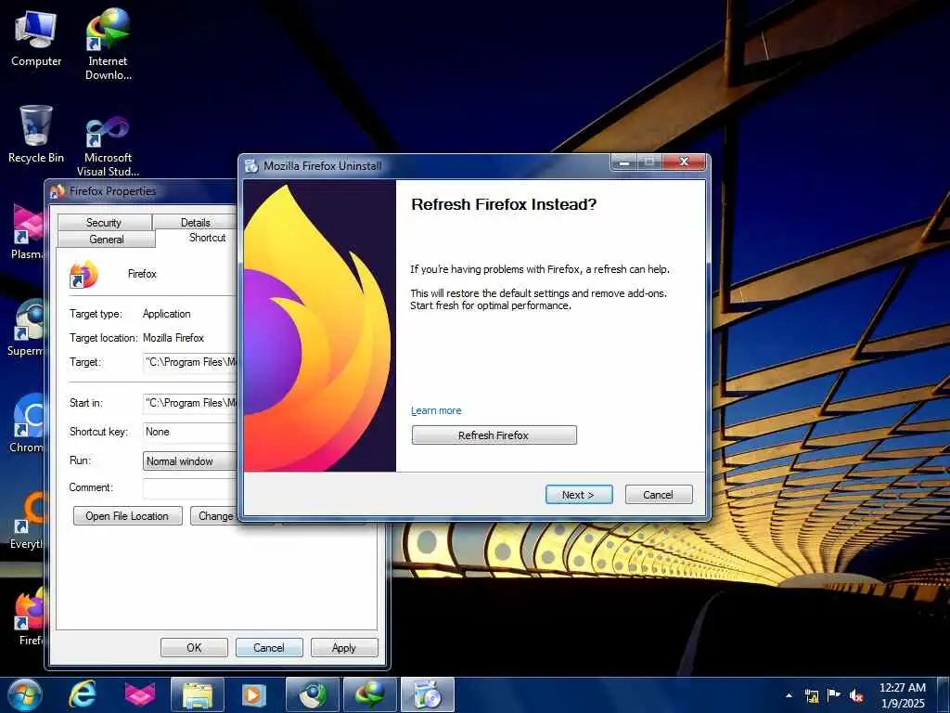Click Apply in Firefox Properties
This screenshot has height=713, width=950.
344,647
